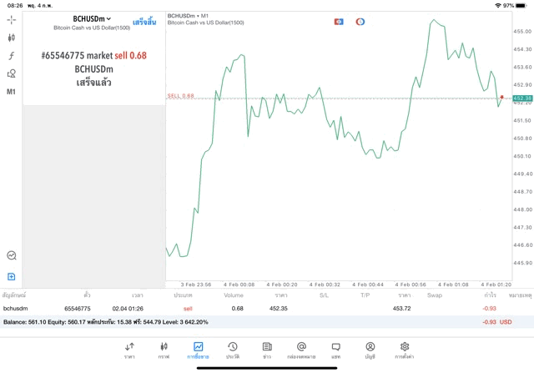
Task: Select the SELL 0.68 order line label
Action: (x=180, y=96)
